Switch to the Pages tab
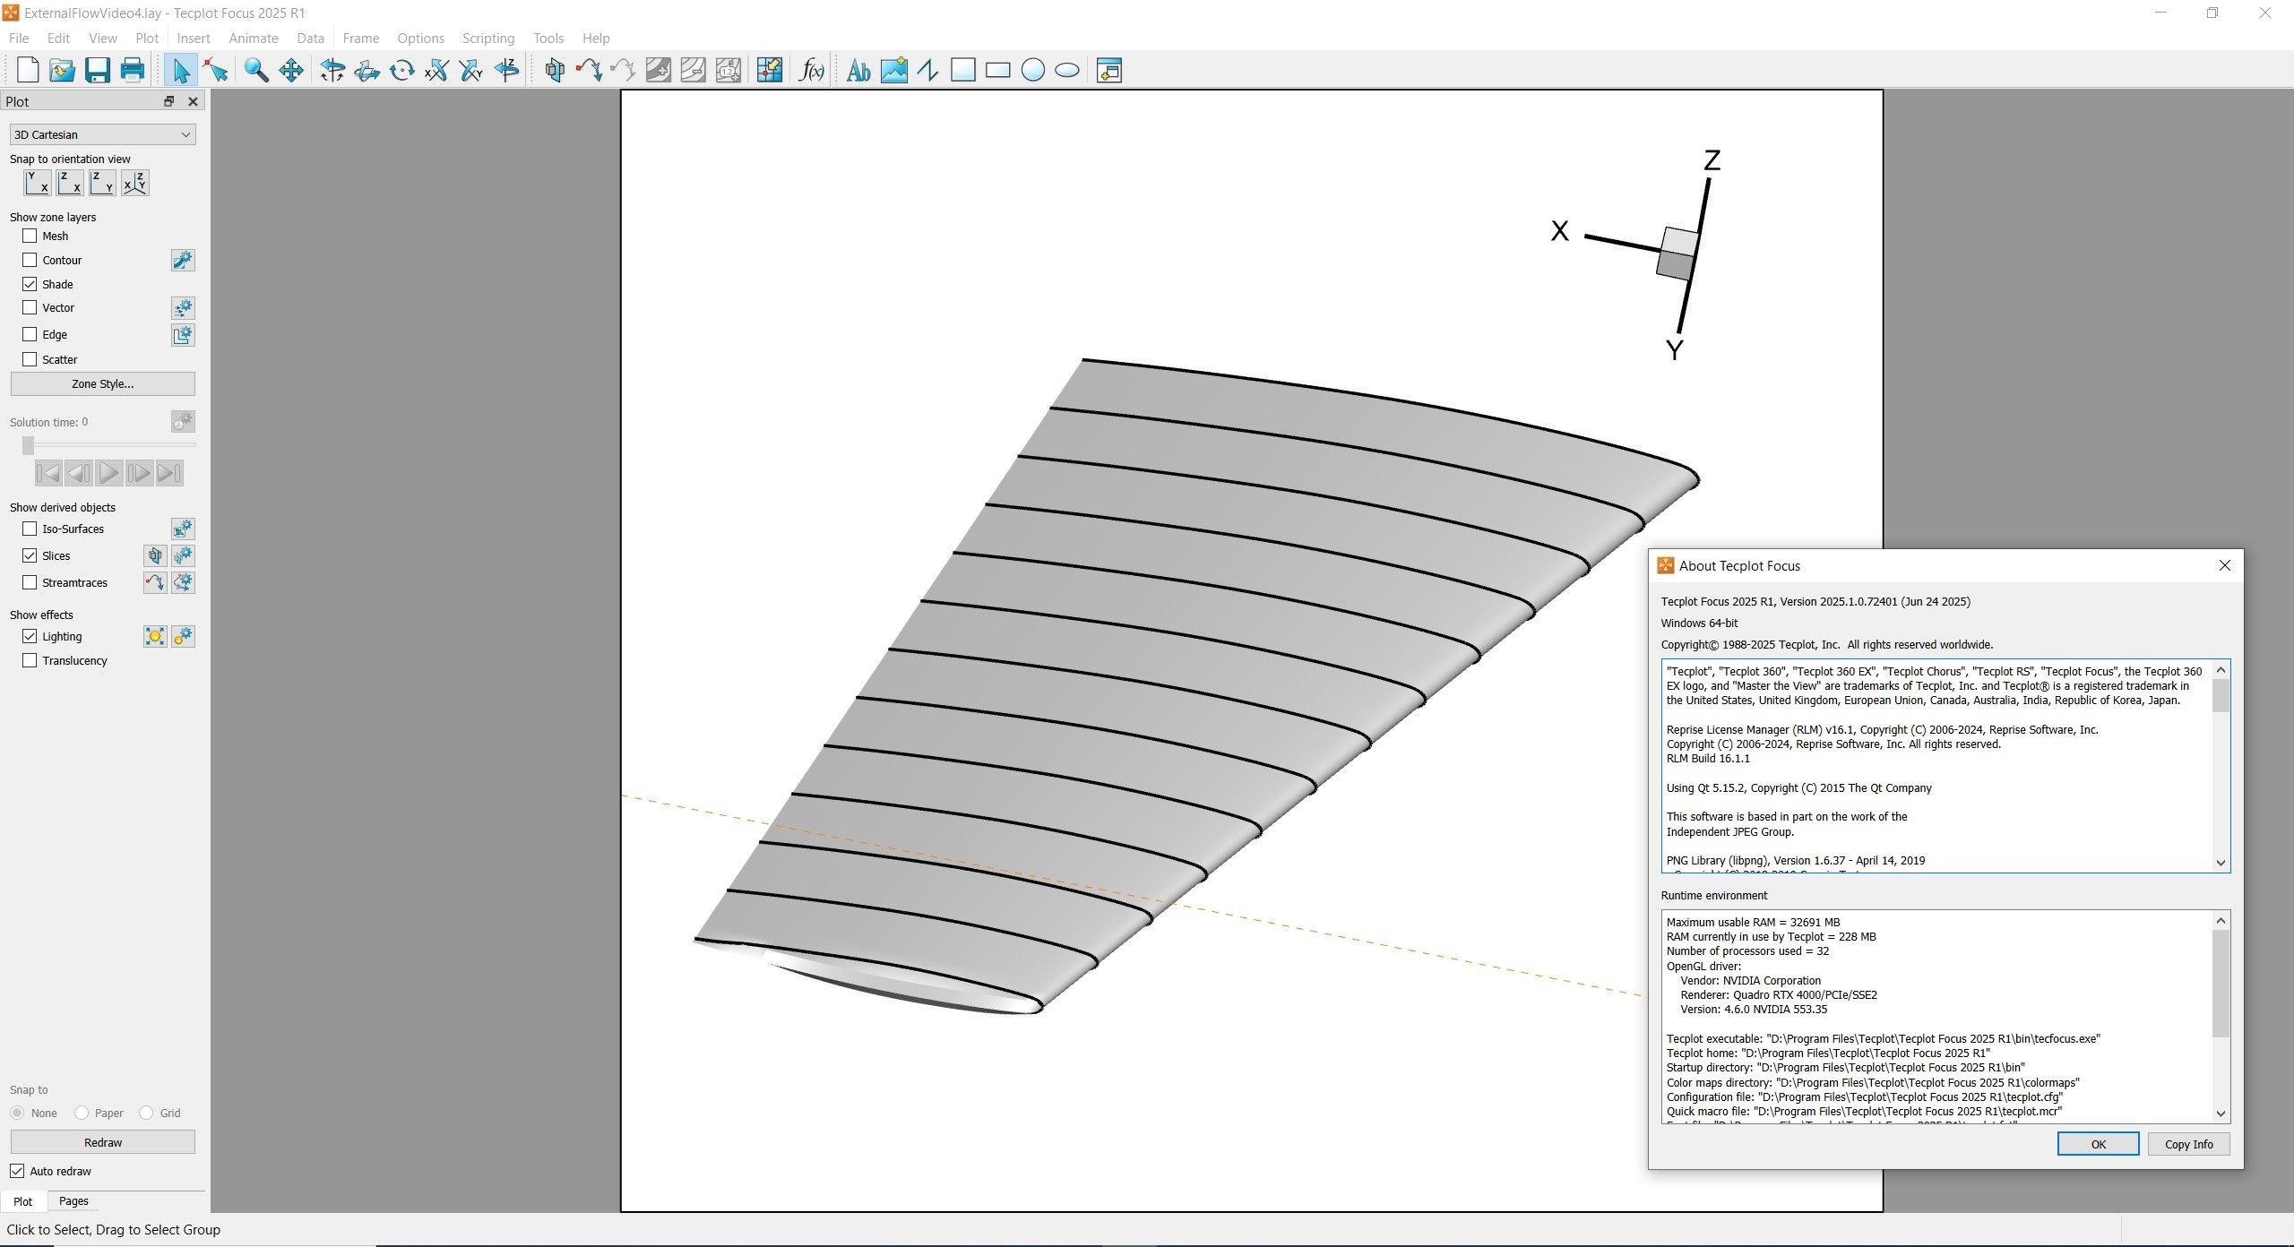The height and width of the screenshot is (1247, 2294). (x=73, y=1201)
